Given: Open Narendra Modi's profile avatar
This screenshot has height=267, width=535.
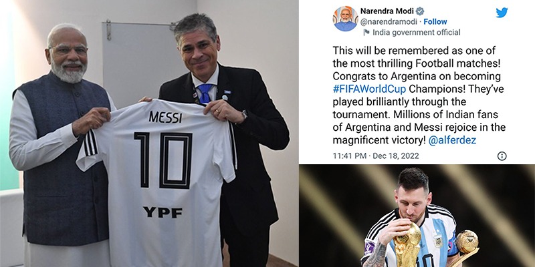Looking at the screenshot, I should pyautogui.click(x=345, y=19).
